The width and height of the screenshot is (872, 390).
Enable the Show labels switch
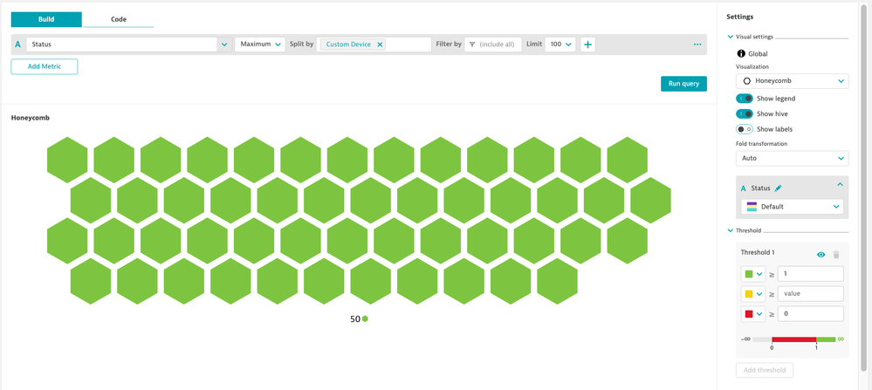[745, 129]
